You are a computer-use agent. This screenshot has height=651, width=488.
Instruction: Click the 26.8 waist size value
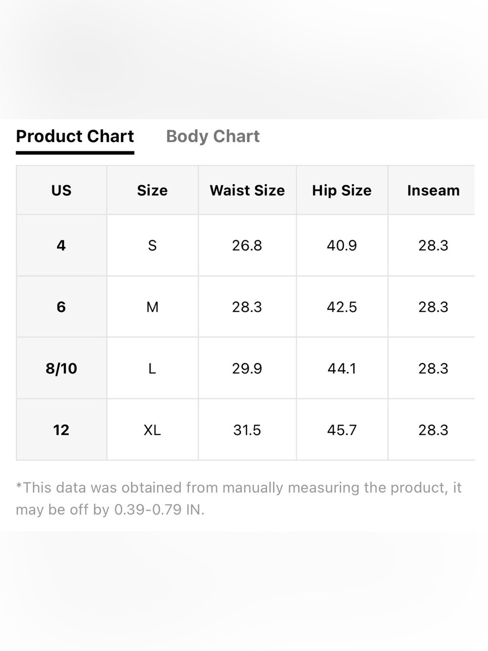click(247, 245)
